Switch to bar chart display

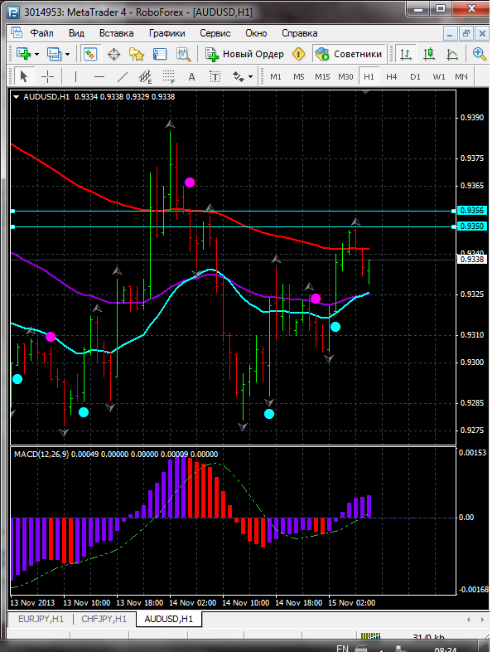405,54
